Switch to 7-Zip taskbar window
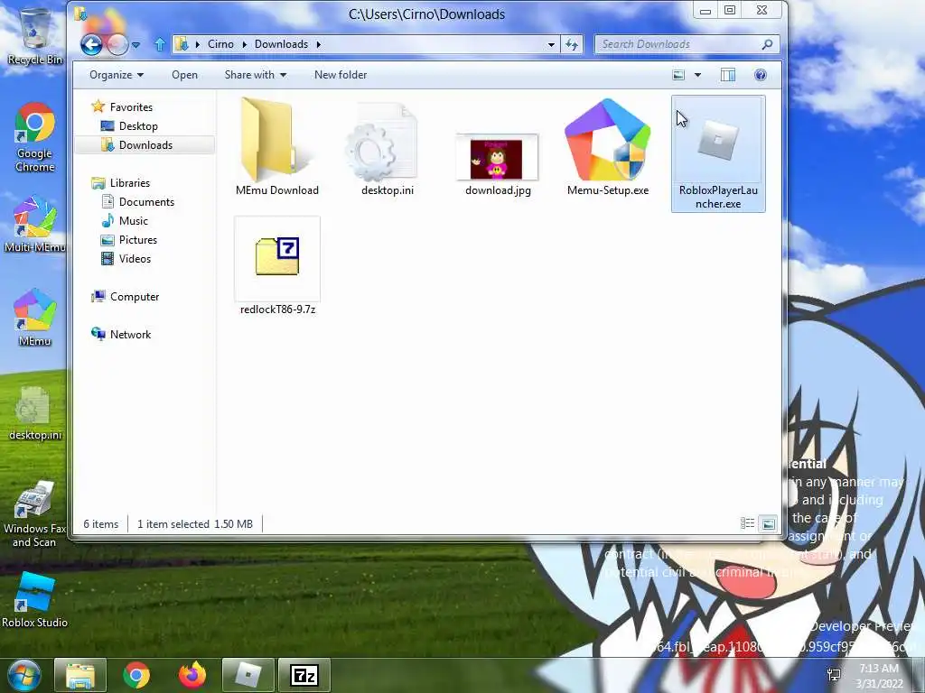The height and width of the screenshot is (693, 925). point(304,675)
